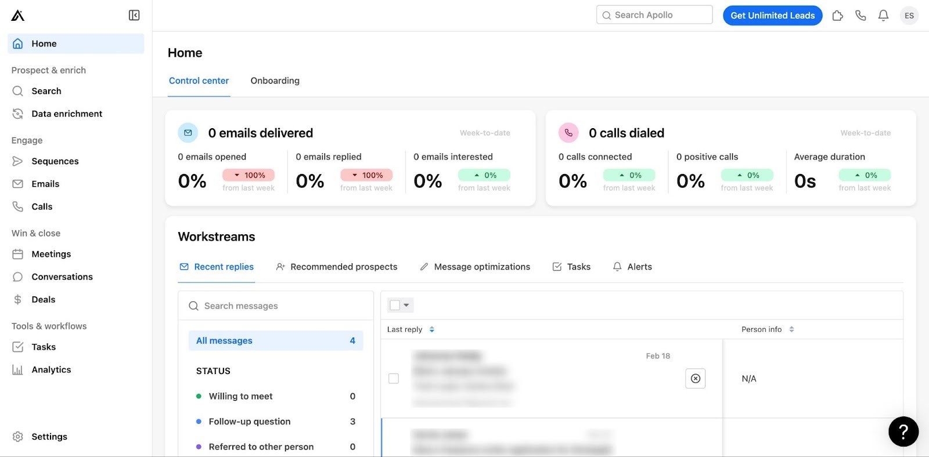Click the Apollo logo icon
Screen dimensions: 929x457
pyautogui.click(x=18, y=15)
